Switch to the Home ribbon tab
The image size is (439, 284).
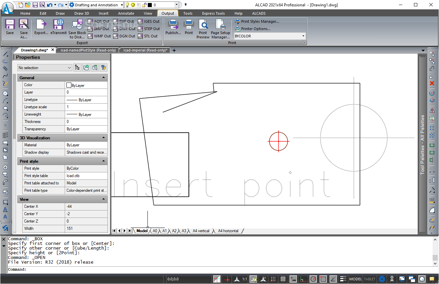pyautogui.click(x=25, y=13)
